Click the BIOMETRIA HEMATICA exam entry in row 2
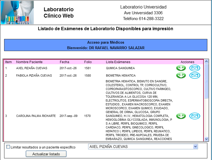This screenshot has height=160, width=212. pos(121,75)
